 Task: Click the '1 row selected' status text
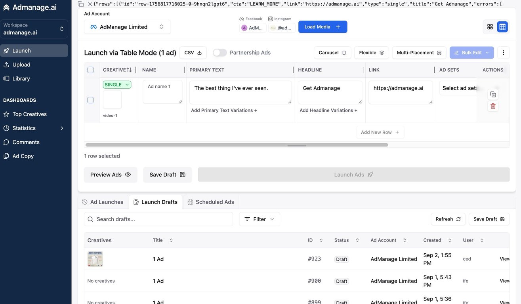(102, 156)
